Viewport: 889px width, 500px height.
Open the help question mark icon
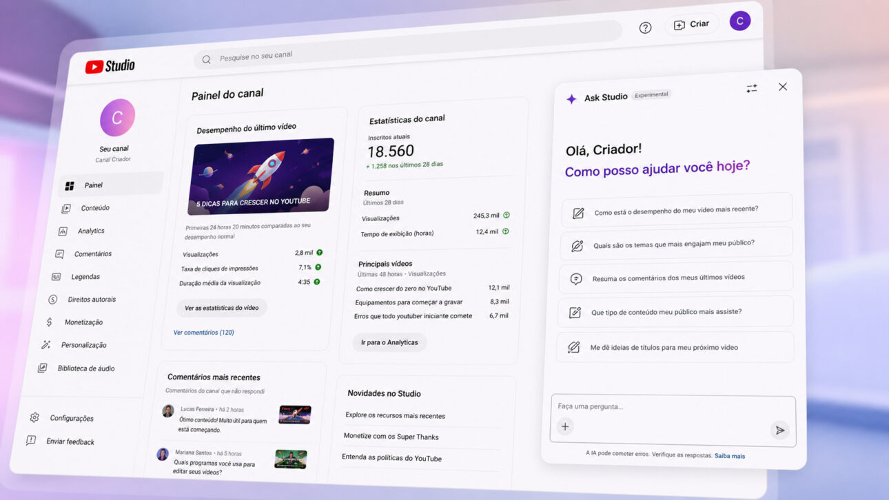[x=645, y=28]
